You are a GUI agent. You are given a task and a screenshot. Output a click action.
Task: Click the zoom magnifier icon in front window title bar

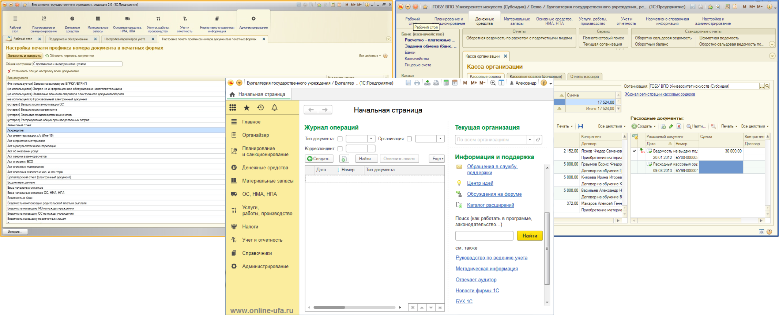click(x=493, y=83)
